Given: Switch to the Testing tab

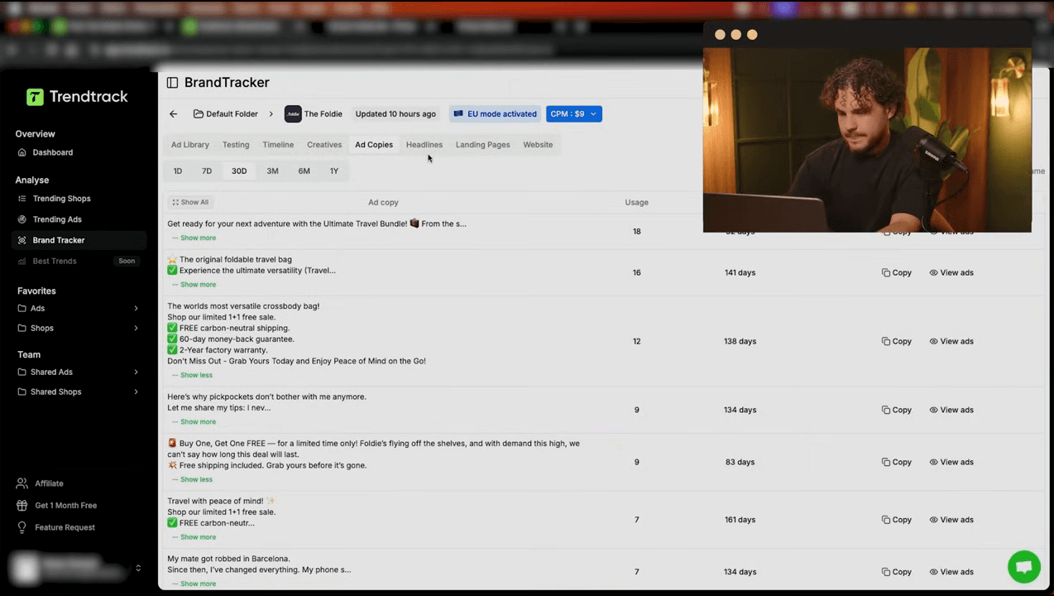Looking at the screenshot, I should 236,145.
